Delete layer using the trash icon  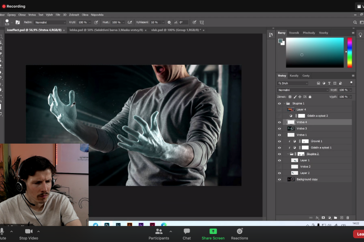coord(347,217)
